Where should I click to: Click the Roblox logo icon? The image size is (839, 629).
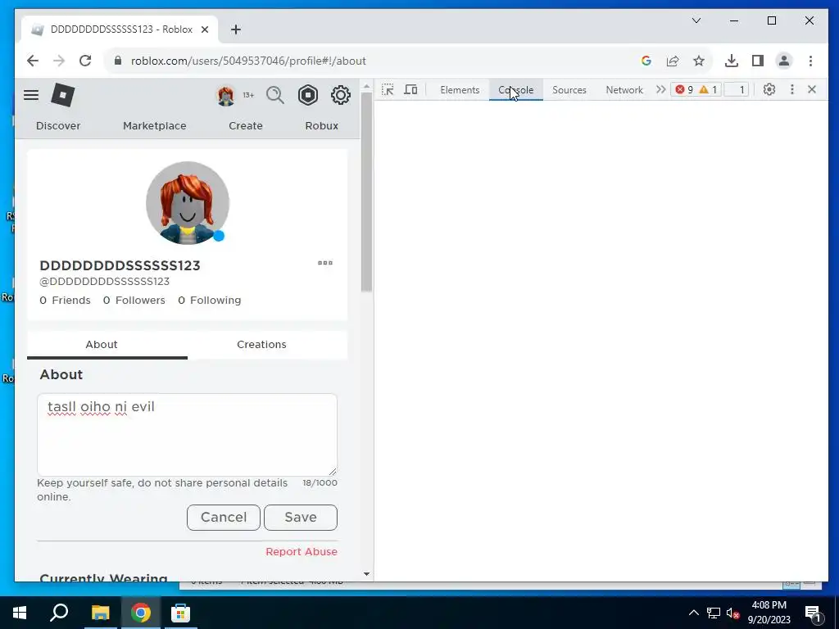click(x=62, y=95)
